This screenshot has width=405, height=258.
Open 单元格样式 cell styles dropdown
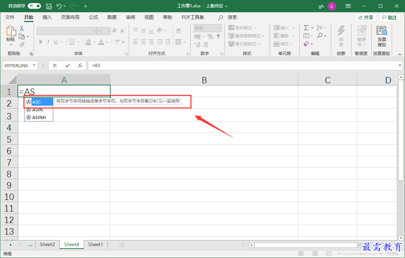[x=244, y=44]
